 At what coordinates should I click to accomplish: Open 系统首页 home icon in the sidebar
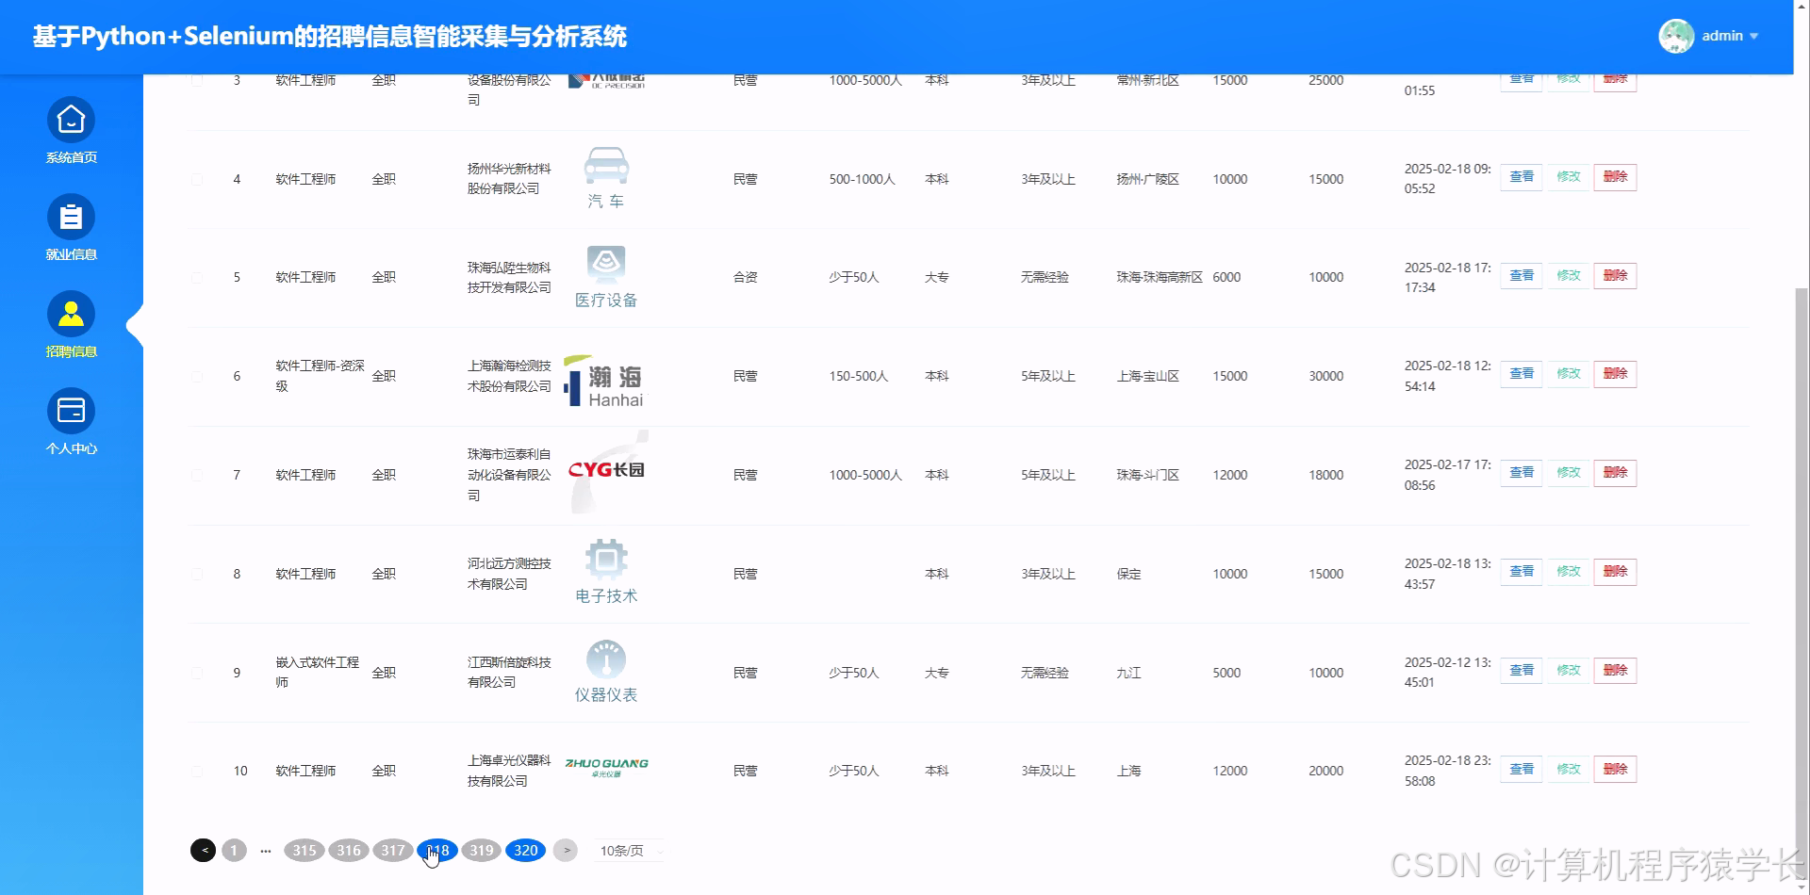(71, 121)
